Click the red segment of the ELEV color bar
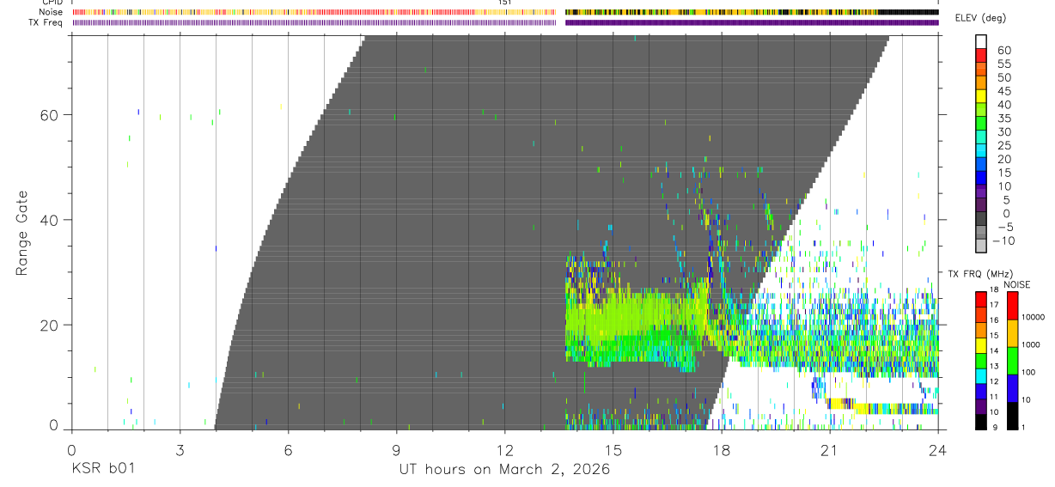The height and width of the screenshot is (487, 1055). point(980,56)
